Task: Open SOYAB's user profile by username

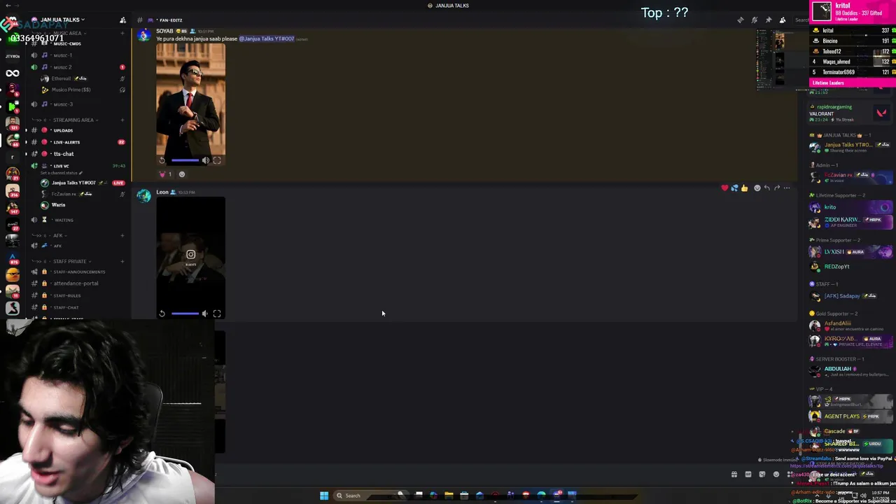Action: coord(164,31)
